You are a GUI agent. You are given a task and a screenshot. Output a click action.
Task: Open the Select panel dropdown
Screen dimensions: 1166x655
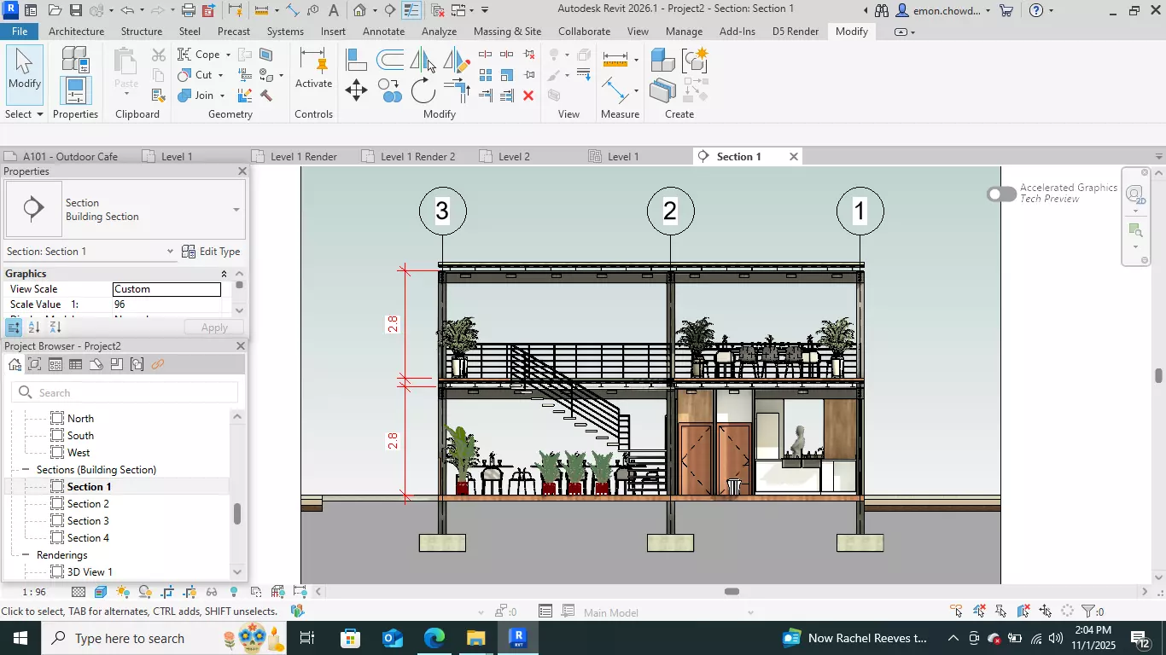tap(24, 114)
